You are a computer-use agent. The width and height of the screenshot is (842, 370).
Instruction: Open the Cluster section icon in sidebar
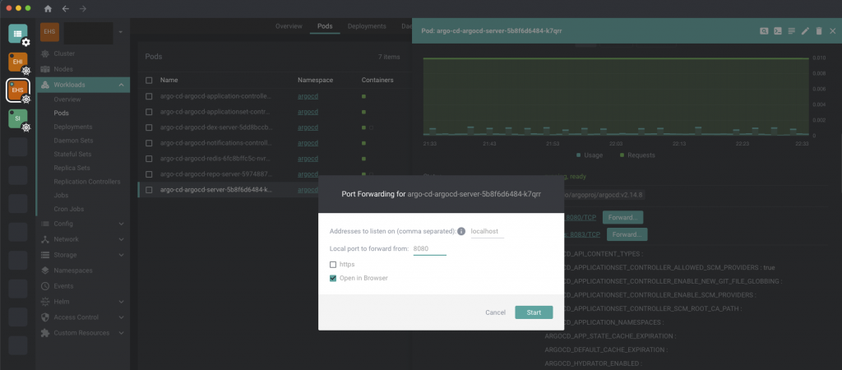(x=45, y=53)
